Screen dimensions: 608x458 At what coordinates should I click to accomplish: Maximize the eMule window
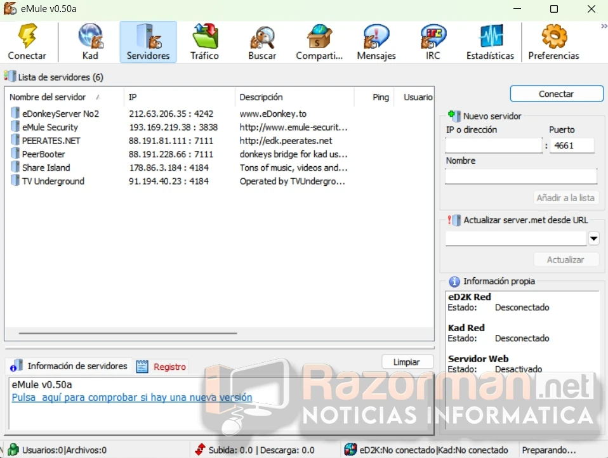(x=554, y=8)
